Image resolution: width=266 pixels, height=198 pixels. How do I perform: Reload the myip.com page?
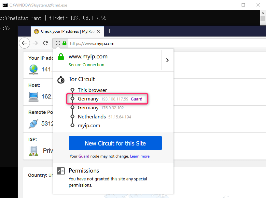pos(46,43)
